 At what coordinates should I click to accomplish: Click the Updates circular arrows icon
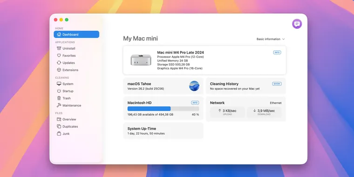[59, 62]
